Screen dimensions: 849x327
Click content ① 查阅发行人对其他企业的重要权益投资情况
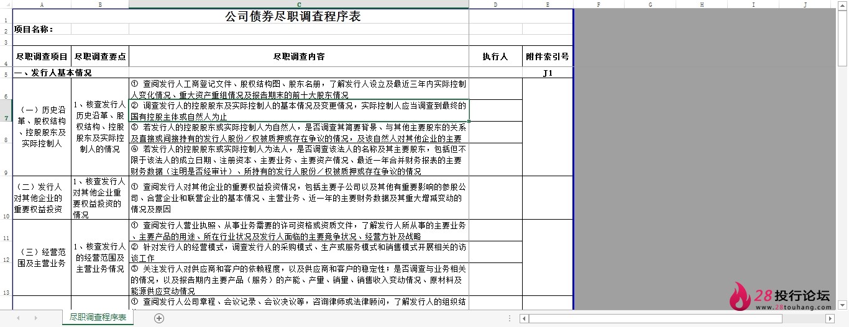[x=299, y=197]
